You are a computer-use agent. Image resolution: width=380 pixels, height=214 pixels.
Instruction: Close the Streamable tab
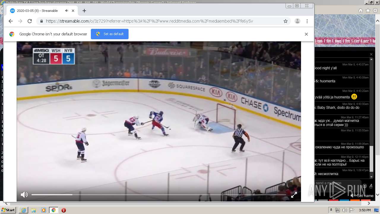73,11
